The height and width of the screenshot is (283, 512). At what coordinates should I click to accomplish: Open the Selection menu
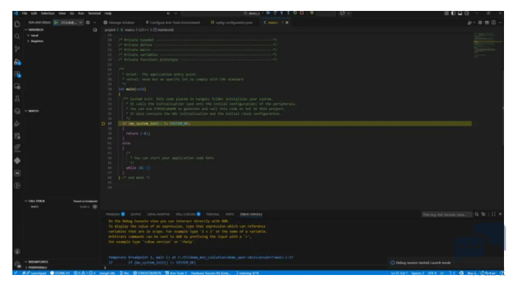pyautogui.click(x=48, y=13)
